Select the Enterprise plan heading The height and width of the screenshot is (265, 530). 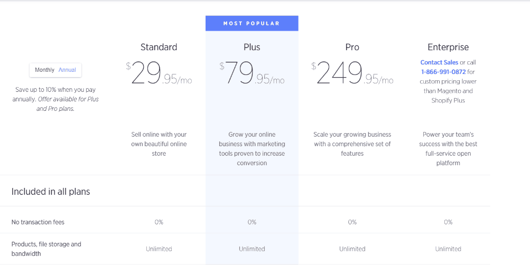pos(448,47)
